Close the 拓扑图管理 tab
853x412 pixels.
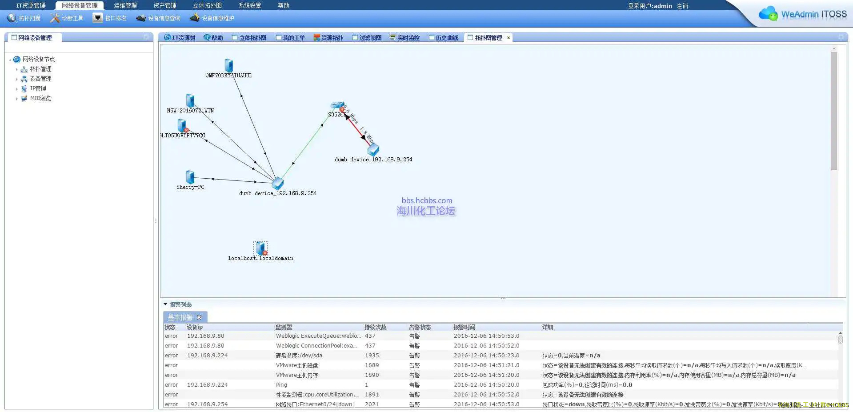point(509,38)
